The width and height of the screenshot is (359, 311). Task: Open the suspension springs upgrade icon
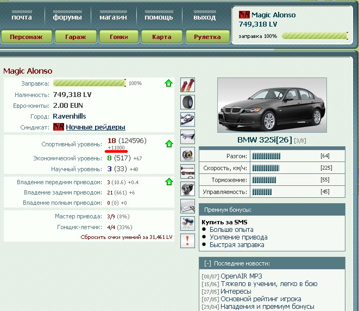187,85
